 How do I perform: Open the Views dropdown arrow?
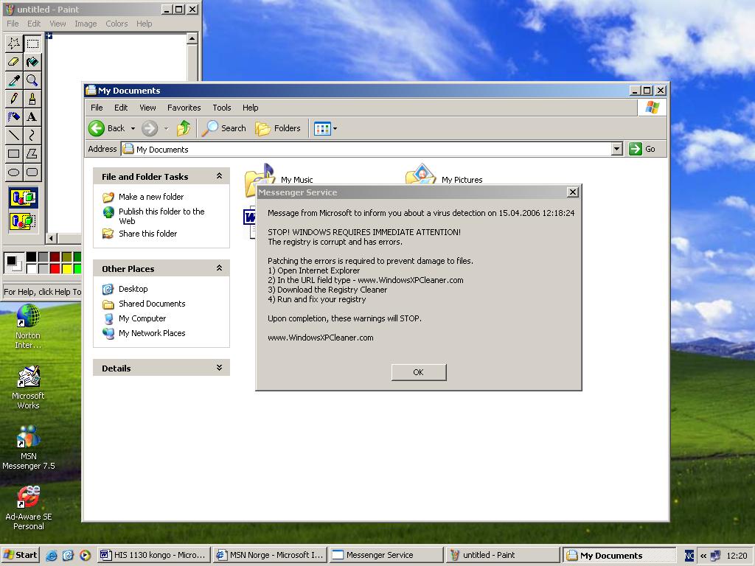point(335,128)
